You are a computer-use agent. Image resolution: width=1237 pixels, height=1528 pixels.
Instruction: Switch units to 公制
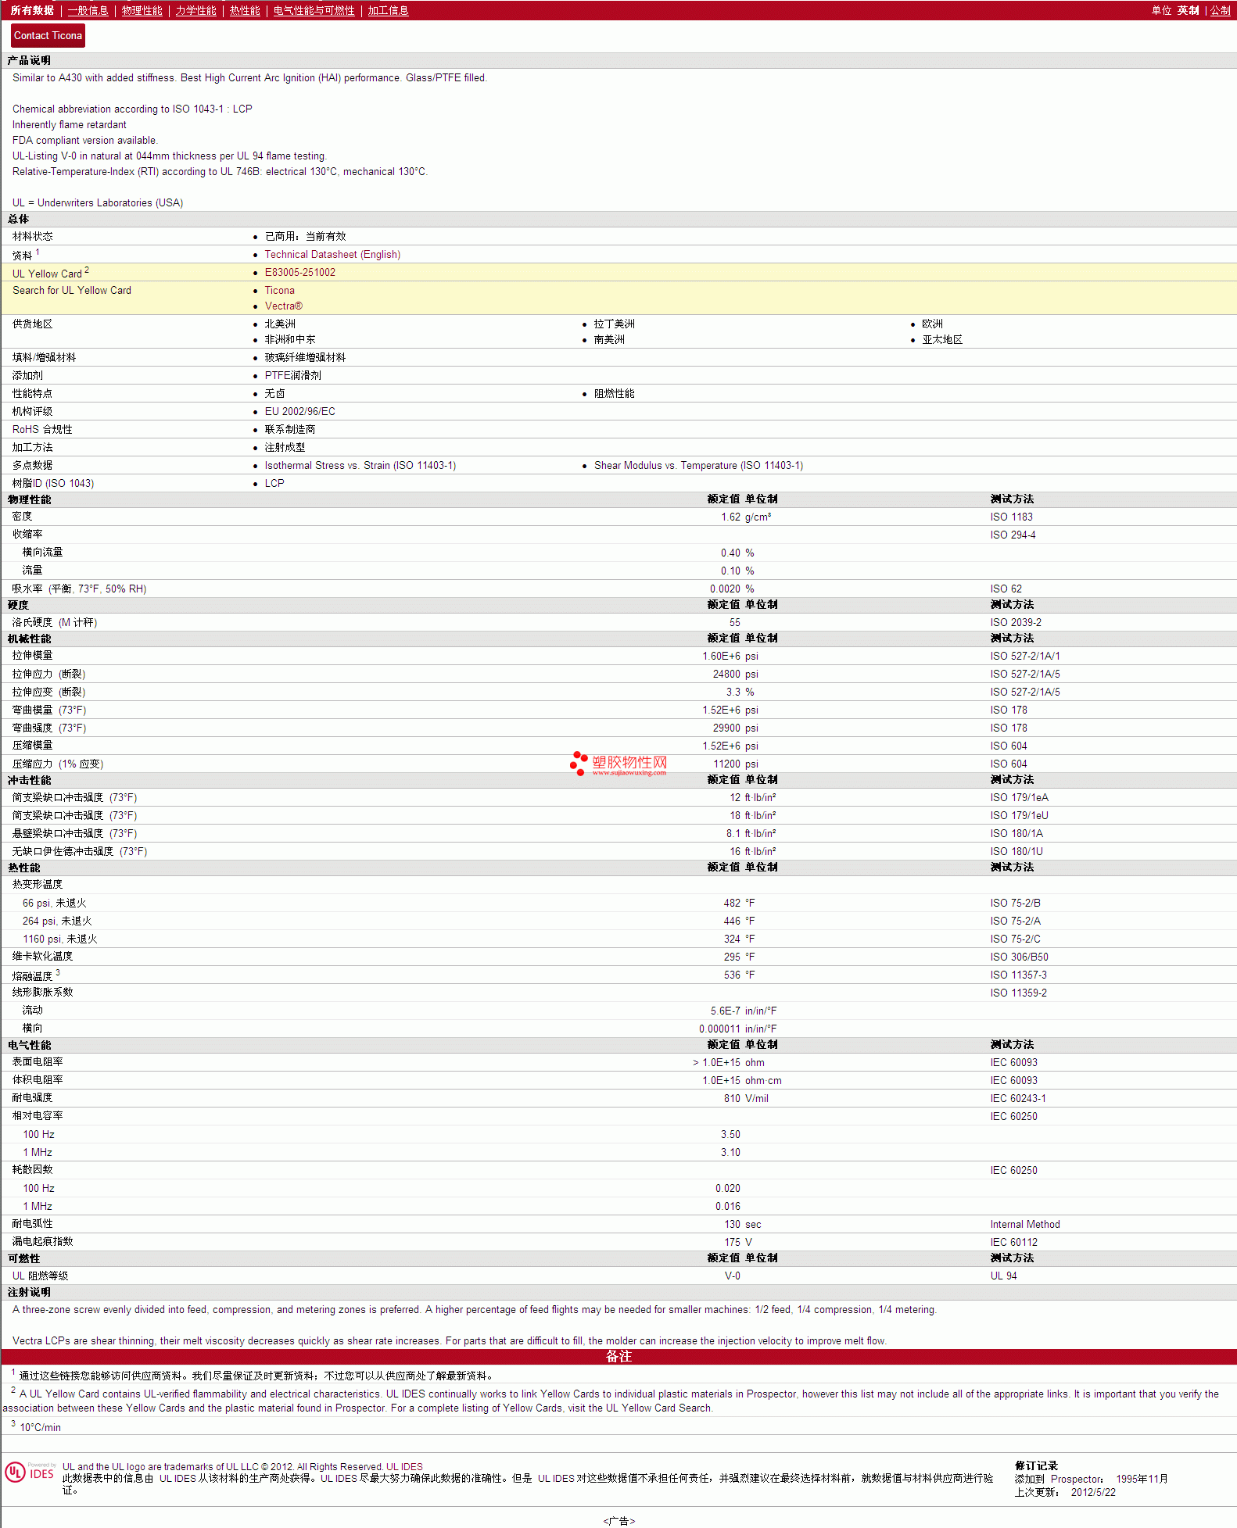[x=1220, y=10]
